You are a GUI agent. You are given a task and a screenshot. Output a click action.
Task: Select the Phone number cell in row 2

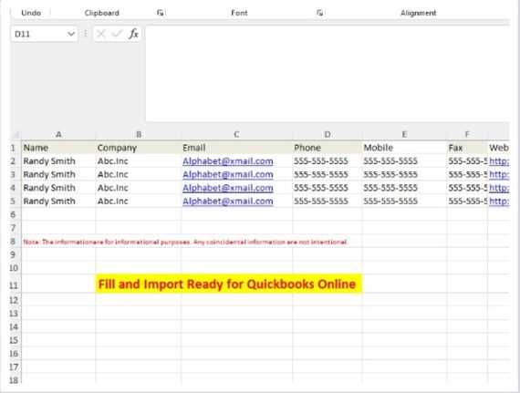[x=328, y=161]
